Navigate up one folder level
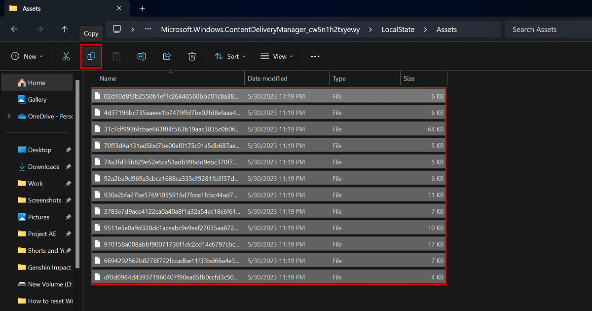The width and height of the screenshot is (592, 311). [65, 30]
